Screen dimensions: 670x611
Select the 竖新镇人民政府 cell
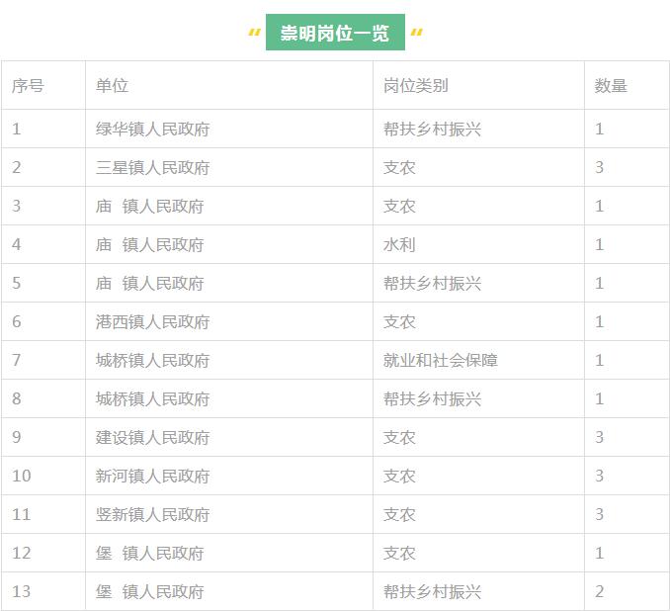coord(152,515)
